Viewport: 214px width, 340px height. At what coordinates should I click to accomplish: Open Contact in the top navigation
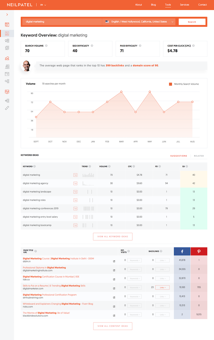coord(202,5)
